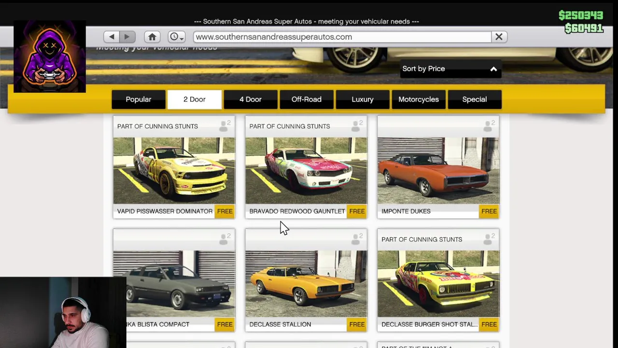Click FREE tag on Blista Compact
The width and height of the screenshot is (618, 348).
click(225, 324)
